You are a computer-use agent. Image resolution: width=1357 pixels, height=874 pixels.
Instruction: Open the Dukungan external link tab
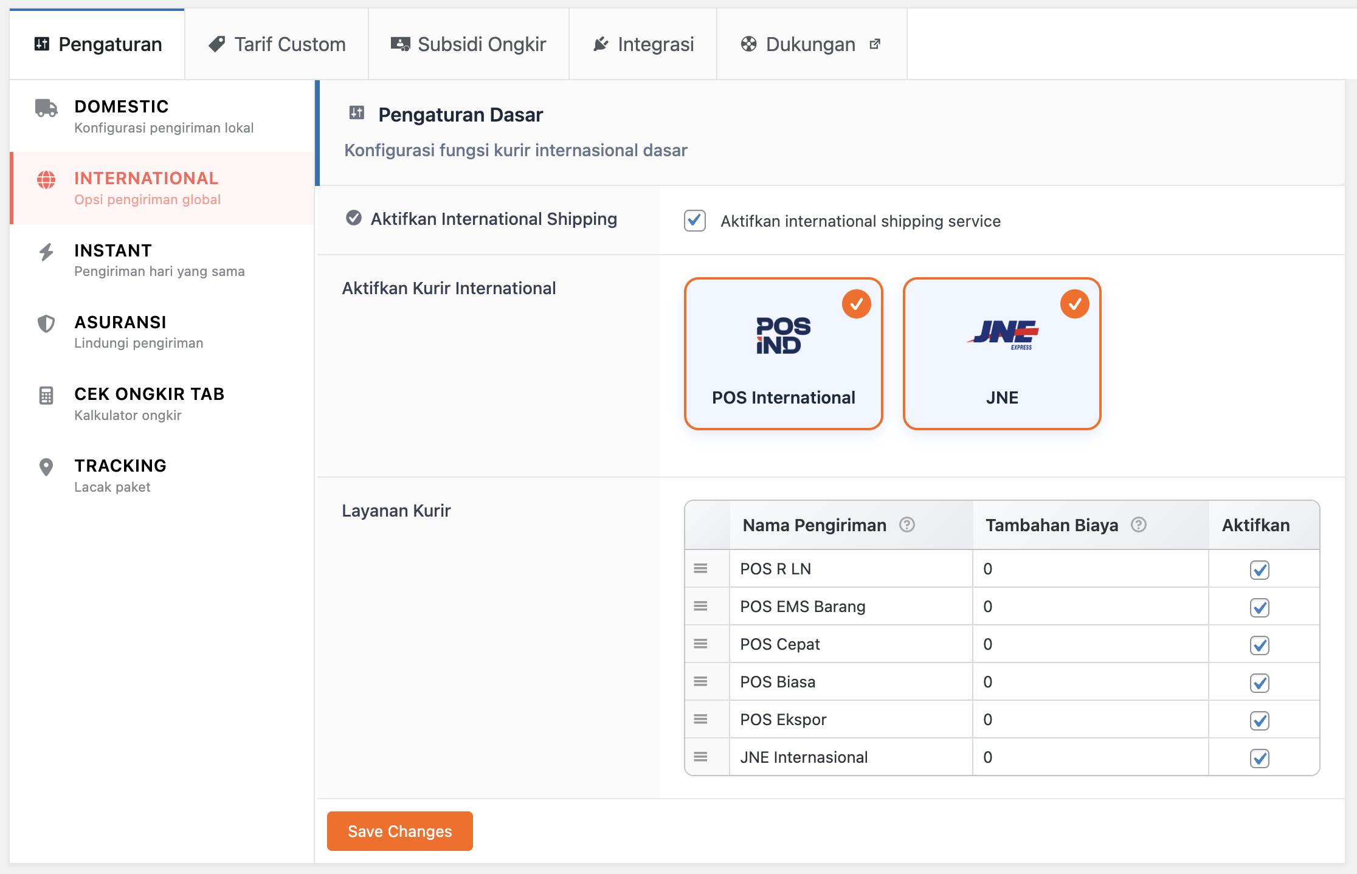point(810,44)
